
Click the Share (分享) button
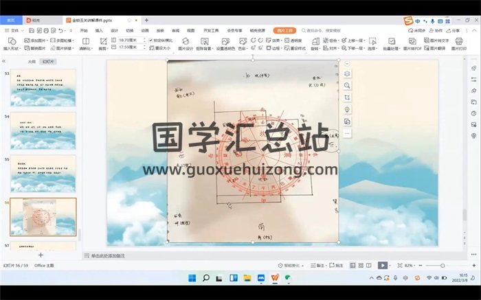(453, 30)
